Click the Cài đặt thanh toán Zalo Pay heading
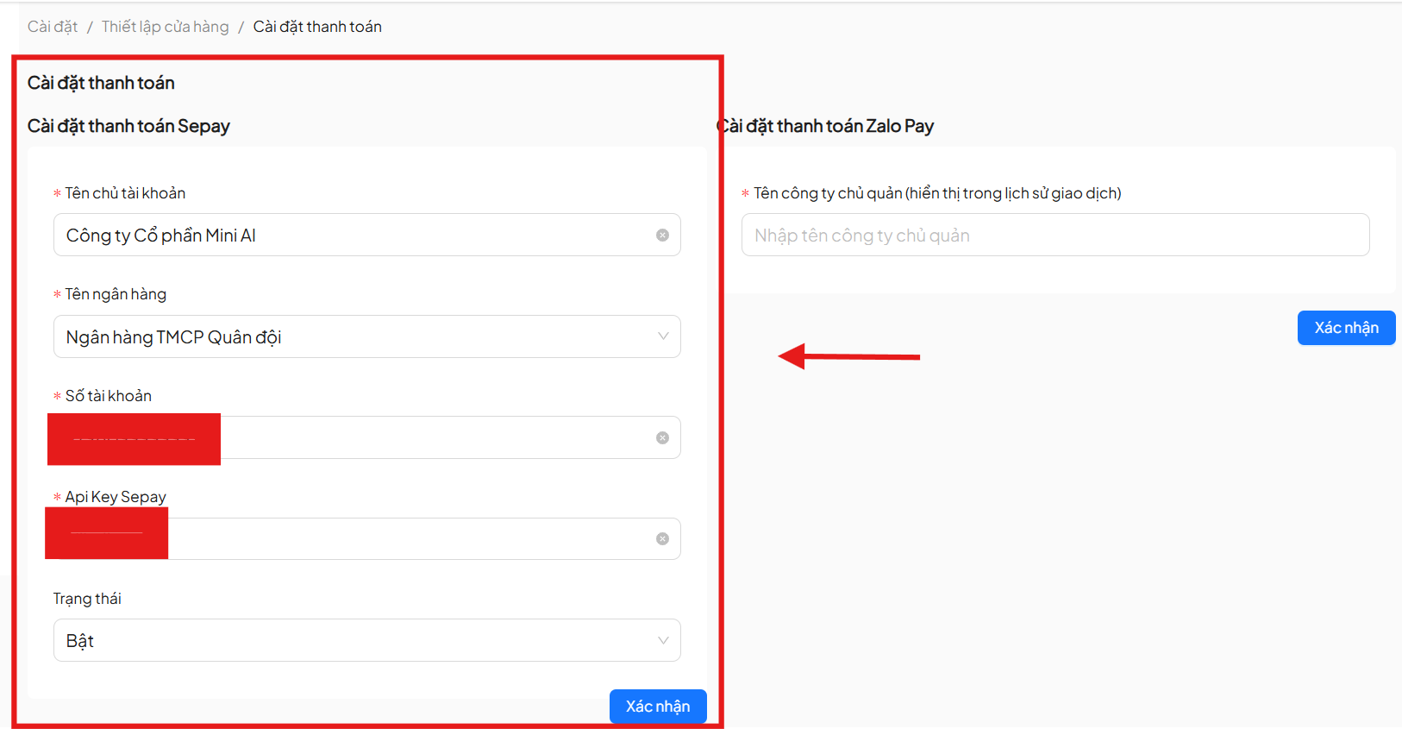 [828, 126]
